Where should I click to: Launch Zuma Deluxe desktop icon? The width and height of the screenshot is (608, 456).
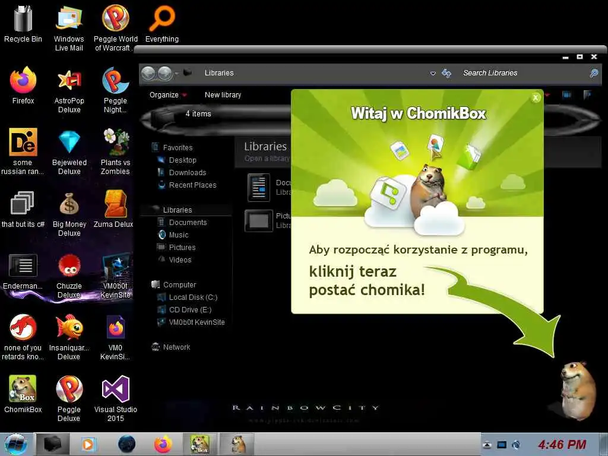pos(113,210)
